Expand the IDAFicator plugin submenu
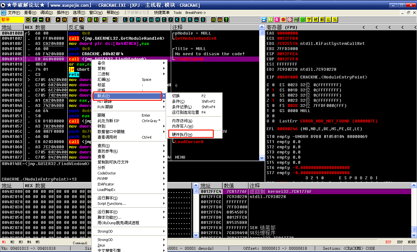 (x=129, y=184)
